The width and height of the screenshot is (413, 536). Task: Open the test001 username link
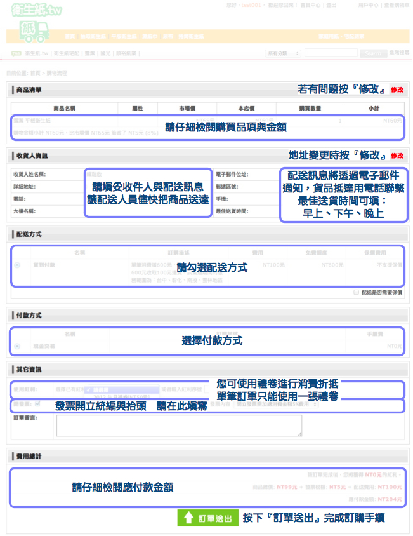tap(251, 5)
